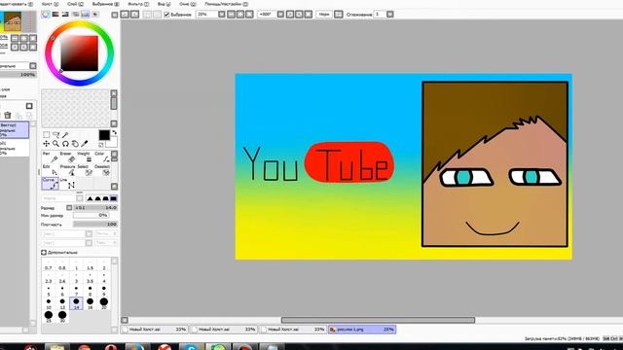Toggle the swatches panel
The image size is (623, 350).
(x=86, y=15)
